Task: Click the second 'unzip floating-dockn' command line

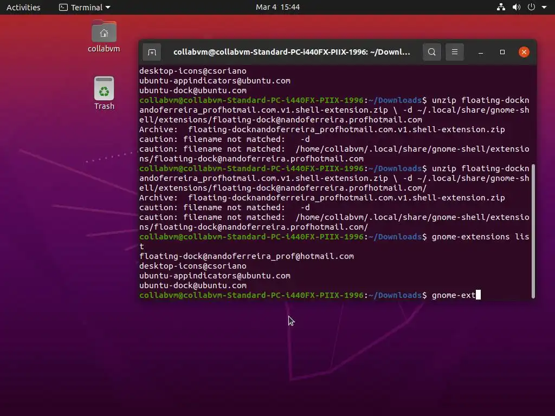Action: (x=334, y=168)
